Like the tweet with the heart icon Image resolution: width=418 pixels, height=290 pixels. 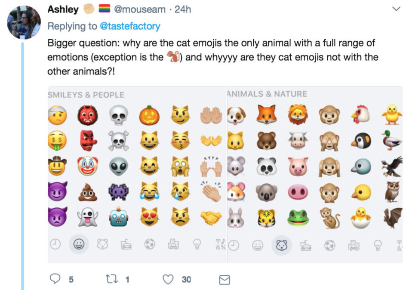click(x=168, y=279)
